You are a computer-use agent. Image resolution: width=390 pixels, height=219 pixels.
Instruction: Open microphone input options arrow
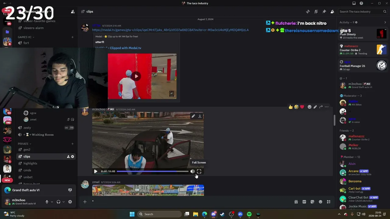[52, 202]
